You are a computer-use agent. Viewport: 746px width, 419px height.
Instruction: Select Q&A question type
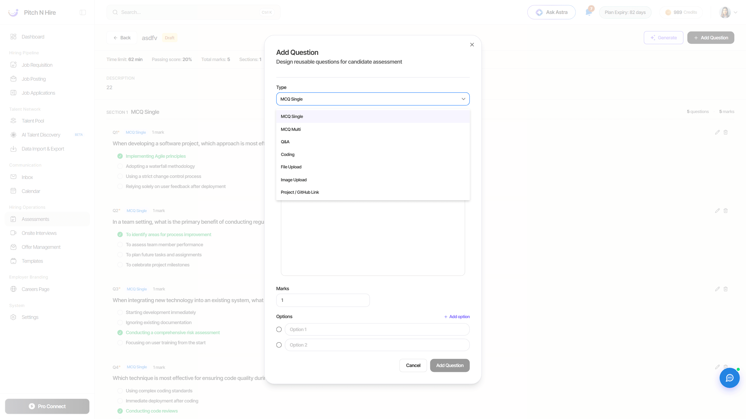(373, 142)
